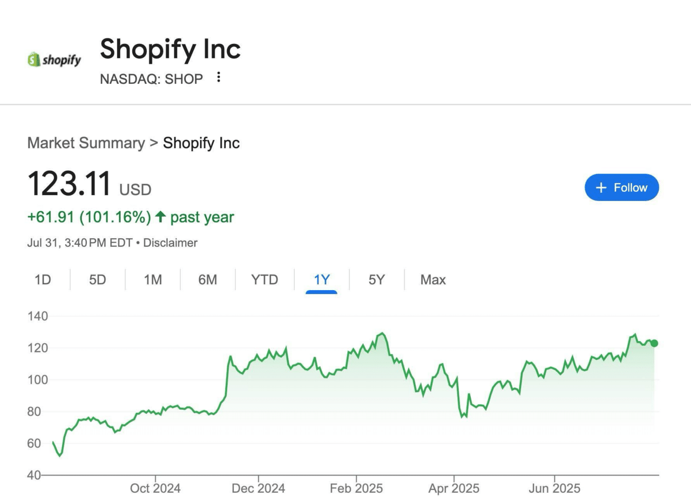Screen dimensions: 691x502
Task: Click the Dec 2024 label on chart axis
Action: [258, 488]
